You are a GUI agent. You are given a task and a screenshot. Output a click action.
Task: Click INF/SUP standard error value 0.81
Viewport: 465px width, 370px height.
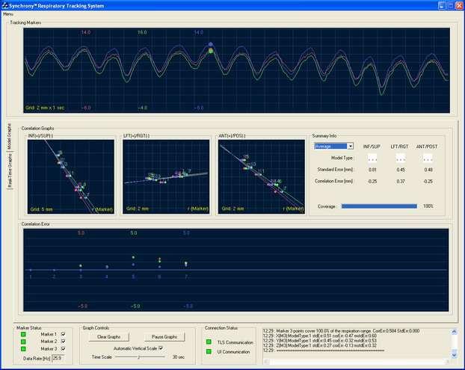click(372, 170)
